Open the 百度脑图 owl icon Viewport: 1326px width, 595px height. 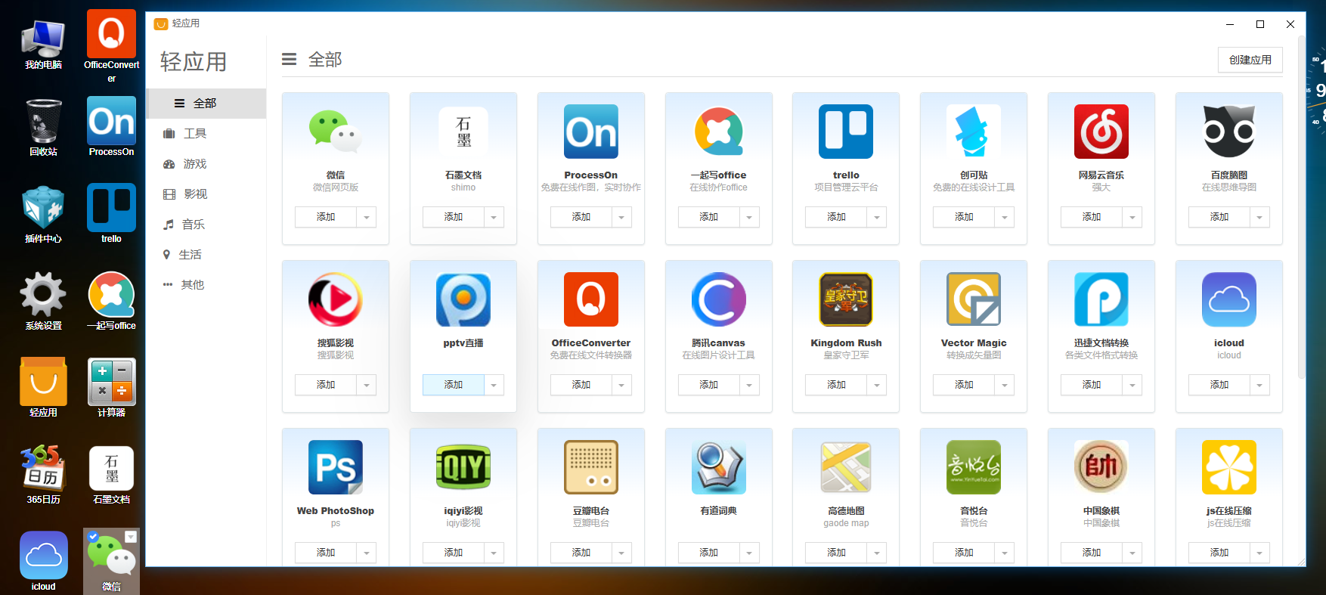click(x=1229, y=132)
